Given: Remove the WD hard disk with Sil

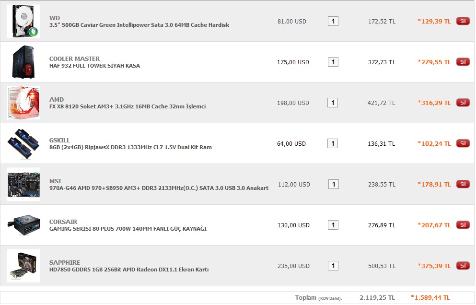Looking at the screenshot, I should coord(463,21).
